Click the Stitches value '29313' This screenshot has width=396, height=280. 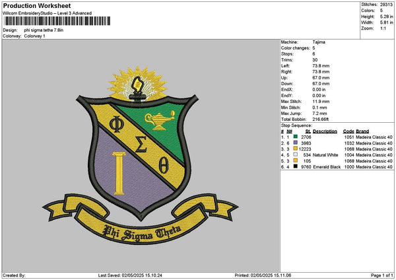[386, 5]
